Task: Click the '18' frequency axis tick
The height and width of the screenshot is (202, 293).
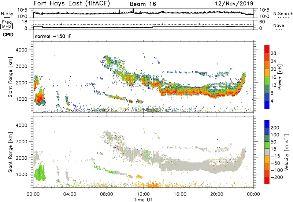Action: 25,22
